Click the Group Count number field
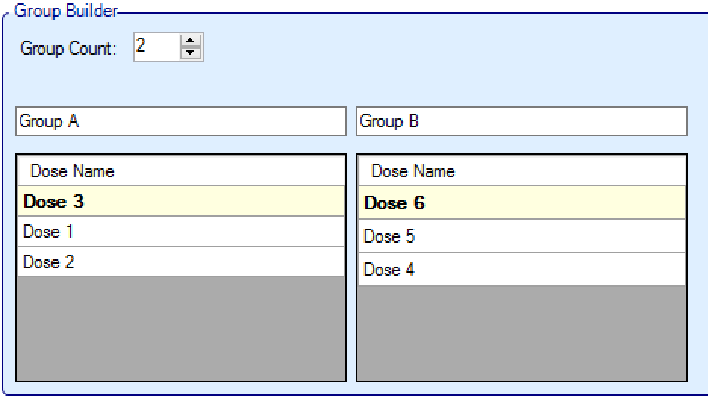Viewport: 708px width, 404px height. [x=155, y=47]
